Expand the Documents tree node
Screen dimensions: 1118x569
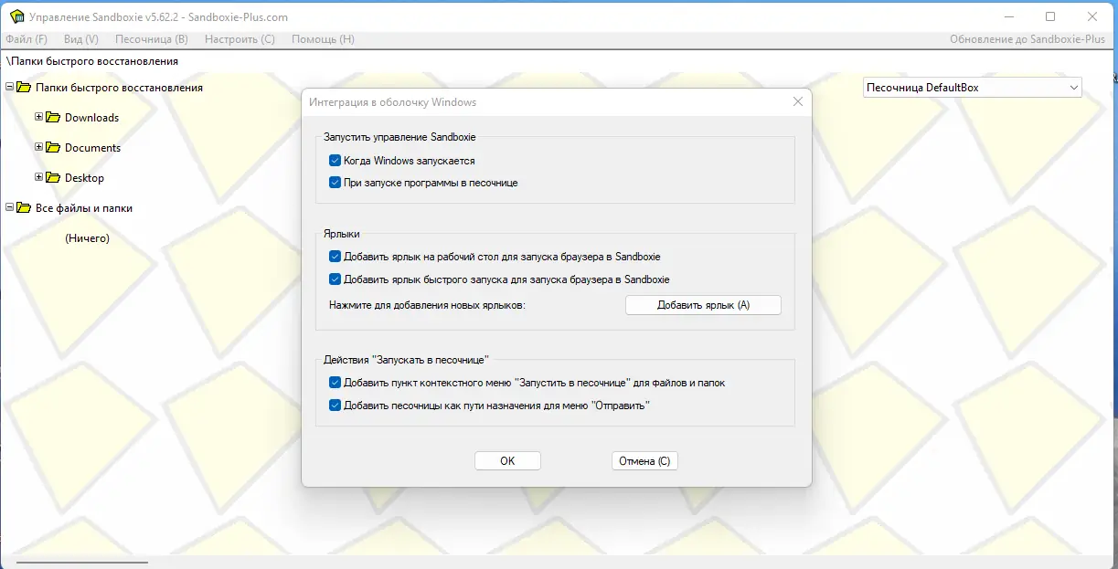(x=38, y=147)
